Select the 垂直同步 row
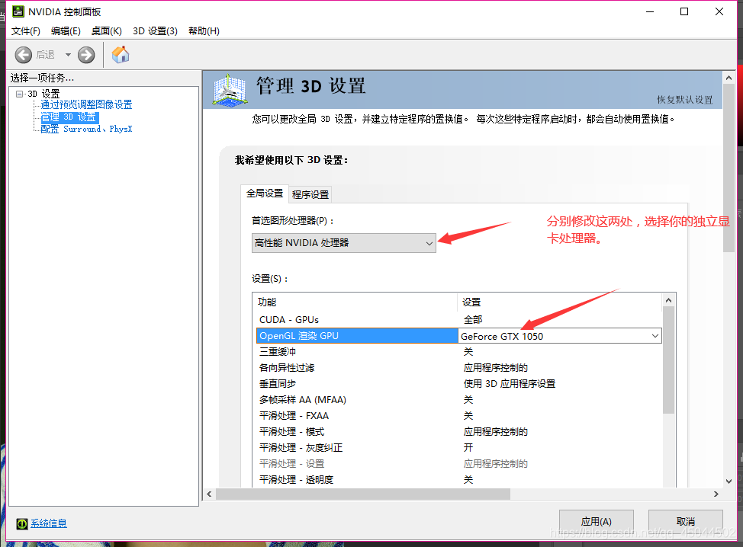The image size is (743, 547). 458,384
